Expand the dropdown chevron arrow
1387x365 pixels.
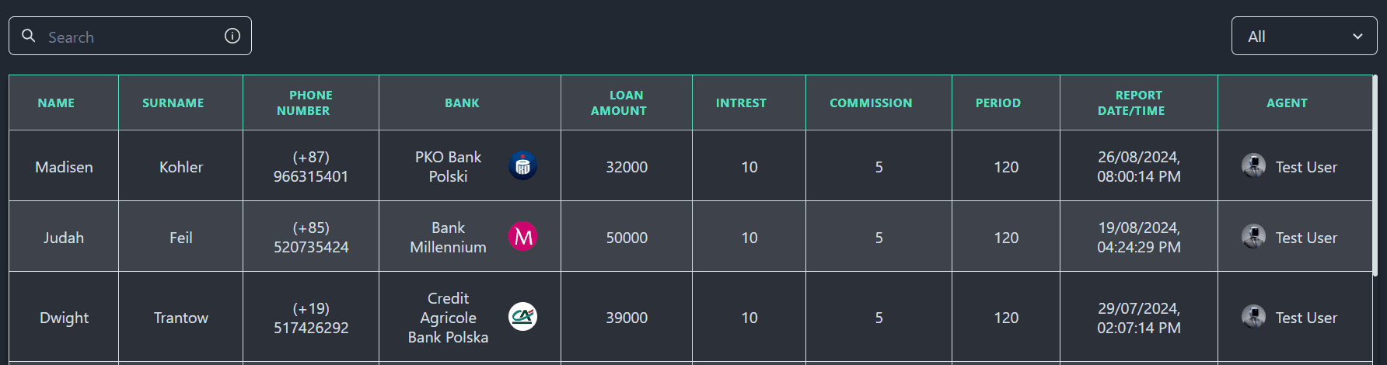(x=1357, y=36)
